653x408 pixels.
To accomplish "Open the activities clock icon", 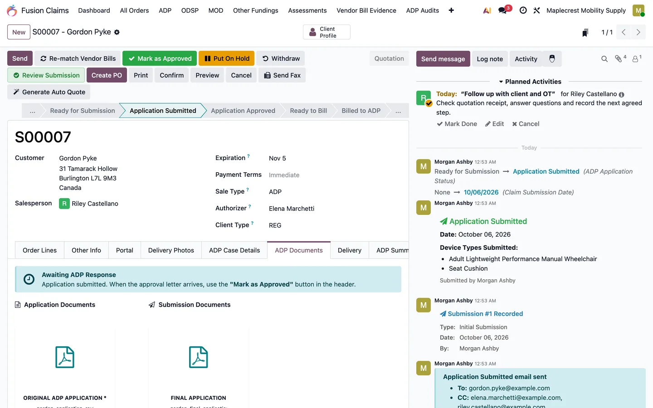I will coord(523,10).
